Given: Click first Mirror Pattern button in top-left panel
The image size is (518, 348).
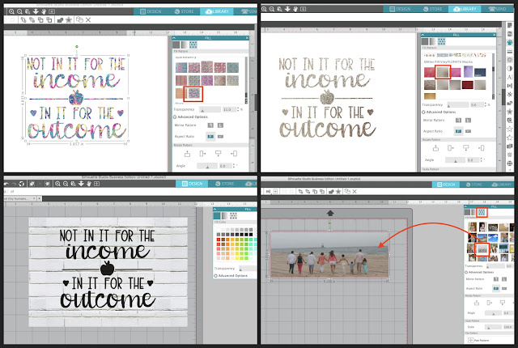Looking at the screenshot, I should 210,125.
